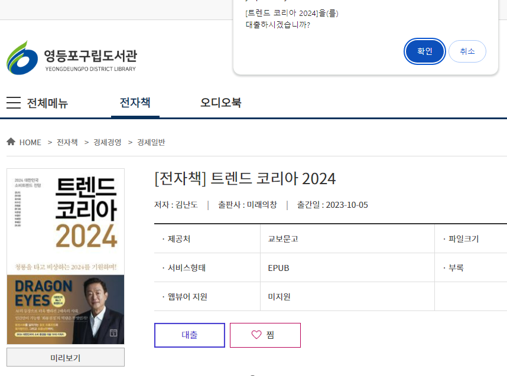The image size is (507, 376).
Task: Click the 영등포구립도서관 logo
Action: pyautogui.click(x=71, y=58)
